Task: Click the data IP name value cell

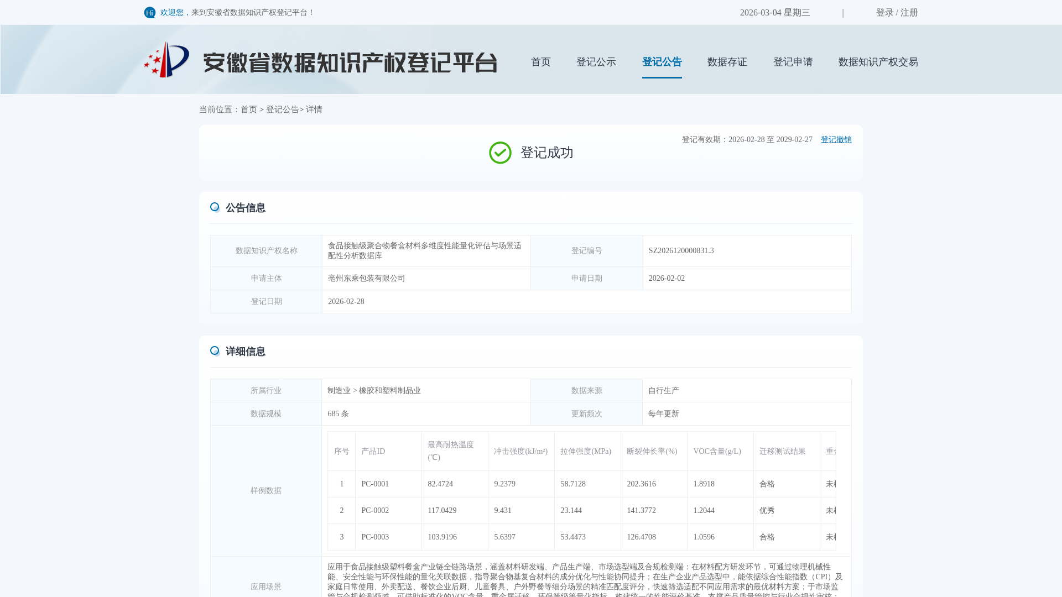Action: point(426,251)
